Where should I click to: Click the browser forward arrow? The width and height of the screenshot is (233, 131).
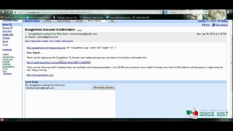(9, 12)
